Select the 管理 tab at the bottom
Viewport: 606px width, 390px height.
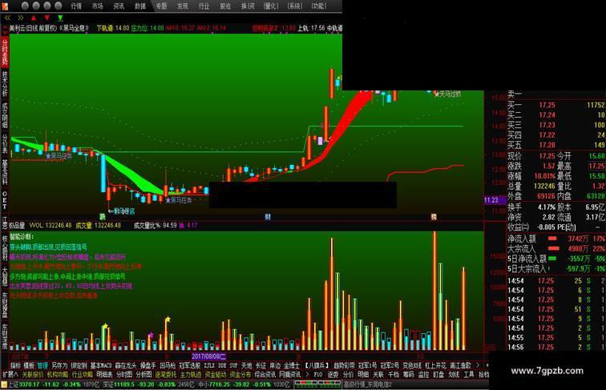tap(42, 365)
